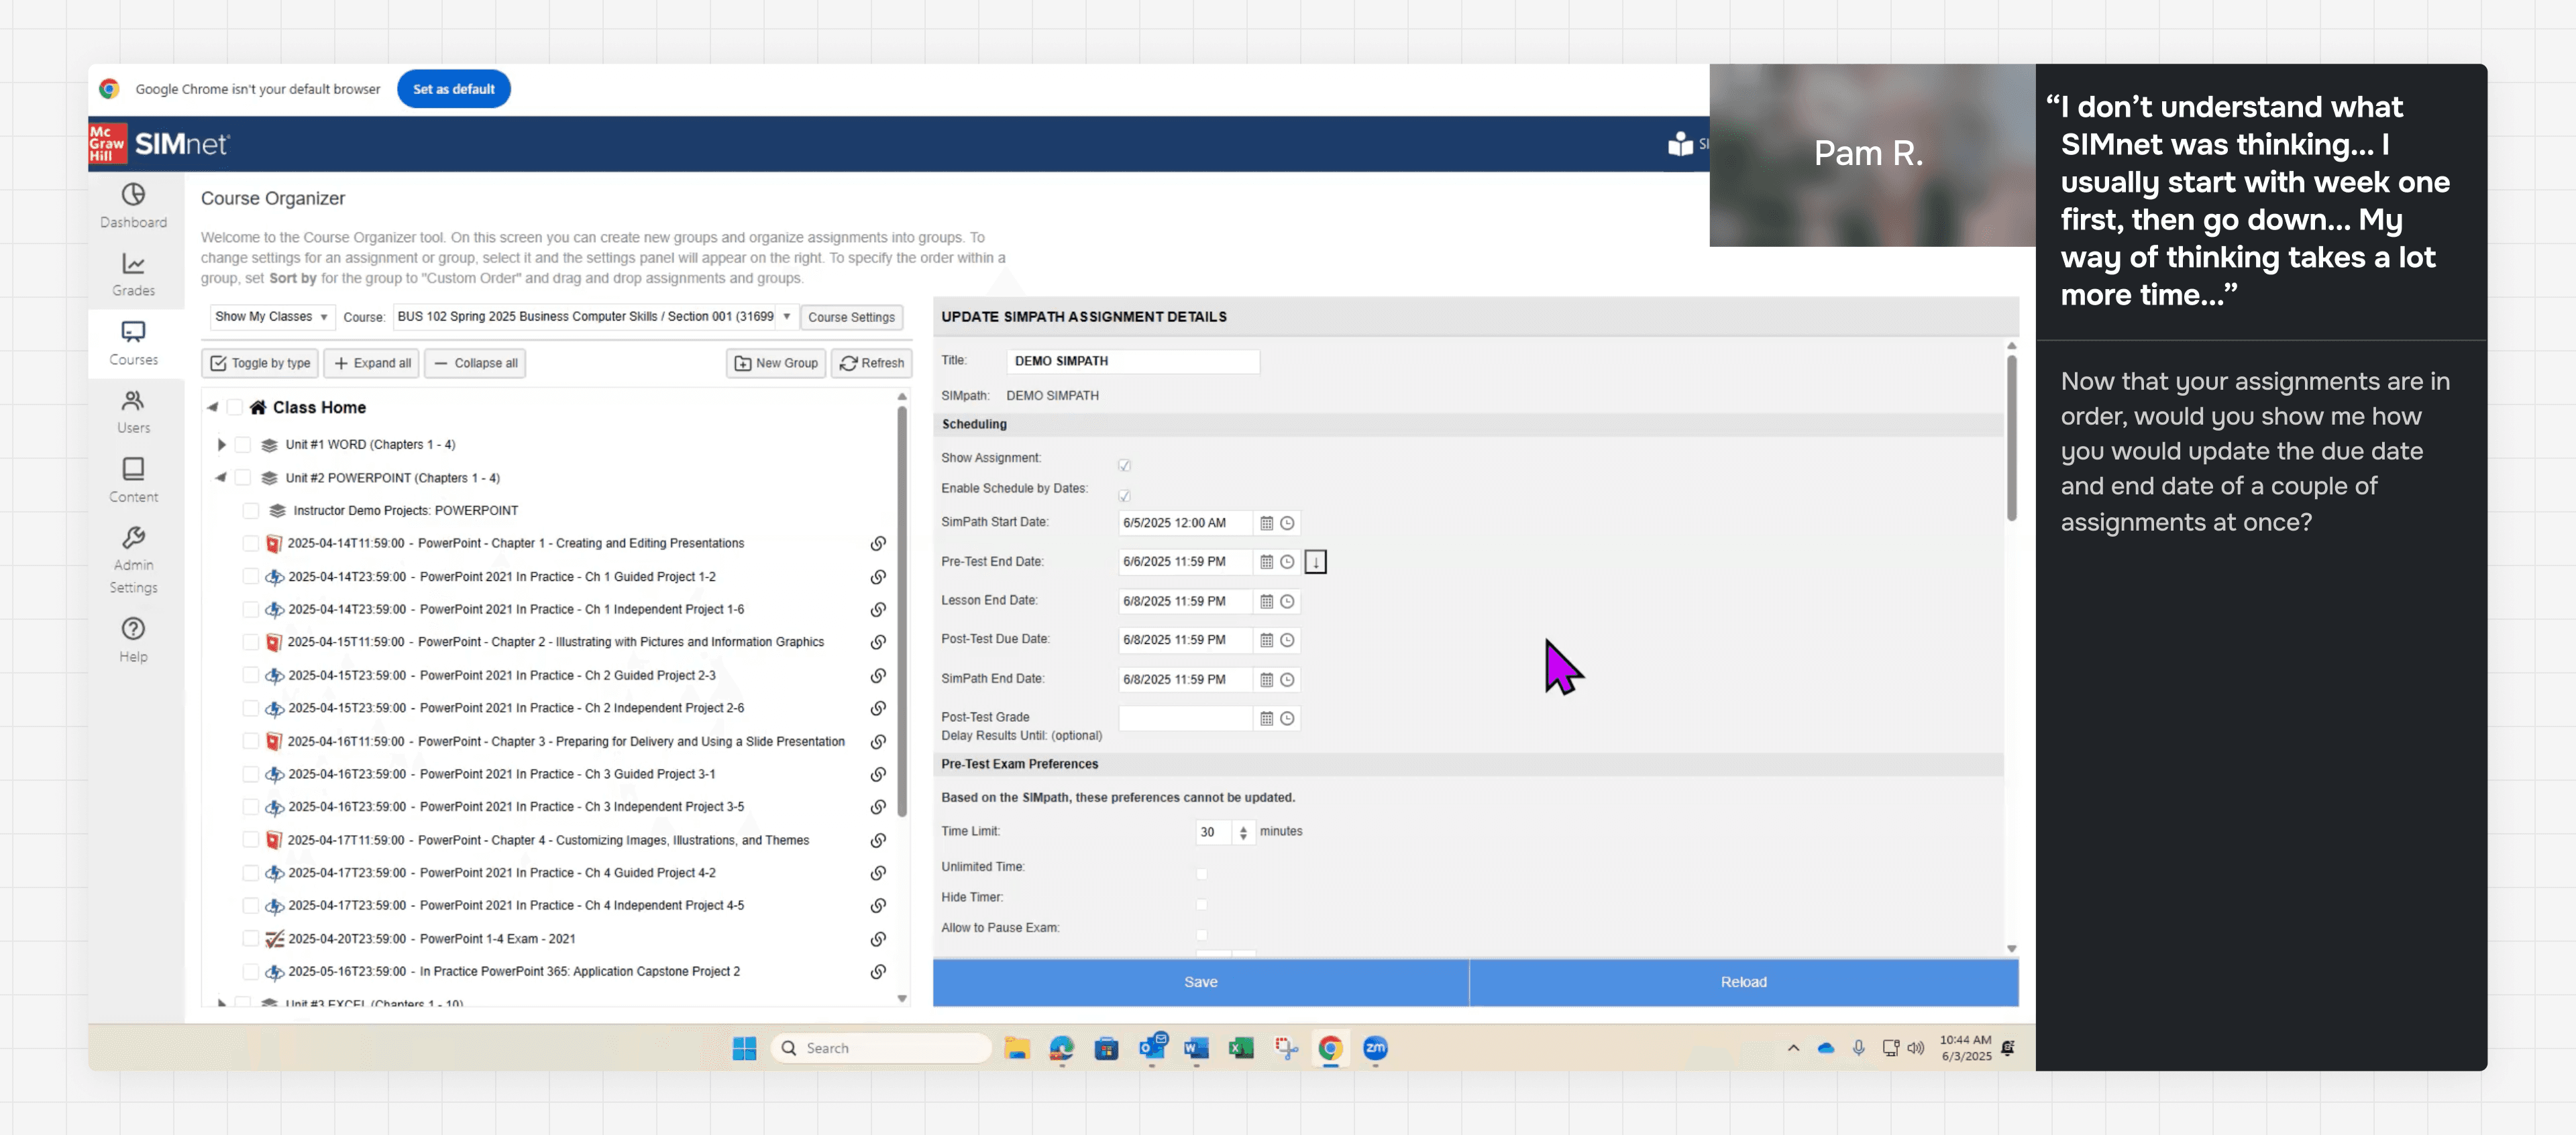Open the Show My Classes dropdown
This screenshot has height=1135, width=2576.
[x=271, y=317]
